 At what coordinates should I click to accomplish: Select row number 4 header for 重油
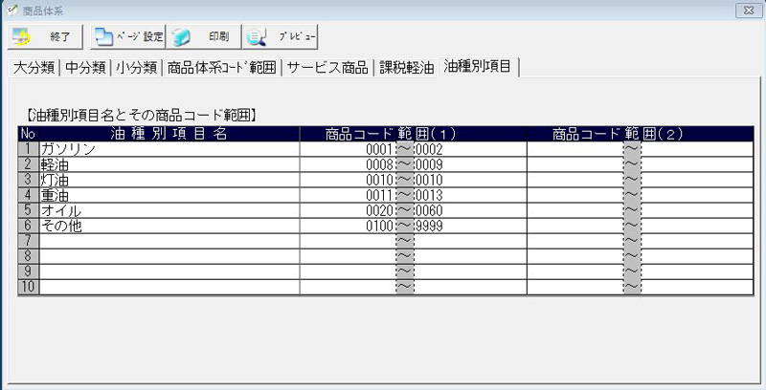click(x=29, y=195)
